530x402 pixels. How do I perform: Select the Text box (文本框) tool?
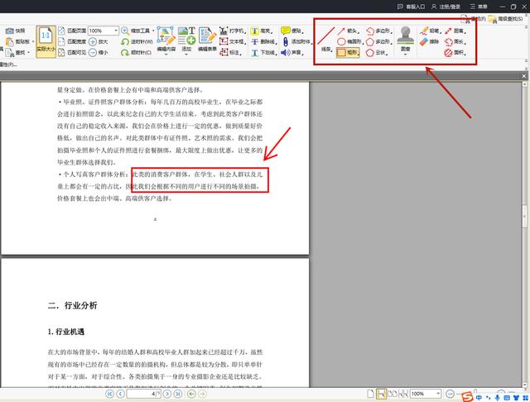pos(232,41)
